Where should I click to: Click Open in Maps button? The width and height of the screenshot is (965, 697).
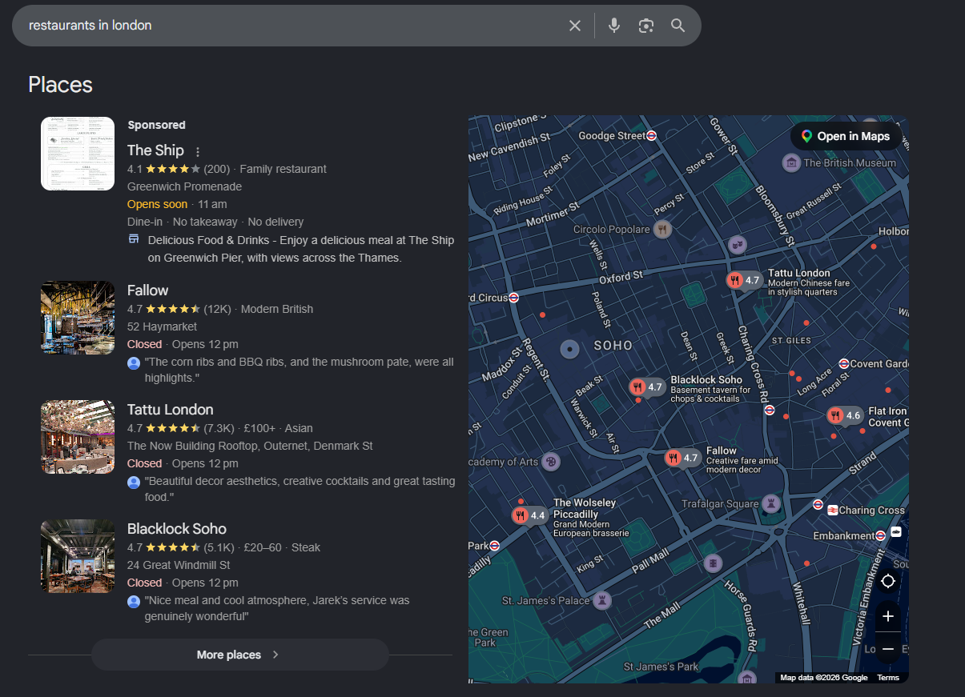tap(846, 136)
